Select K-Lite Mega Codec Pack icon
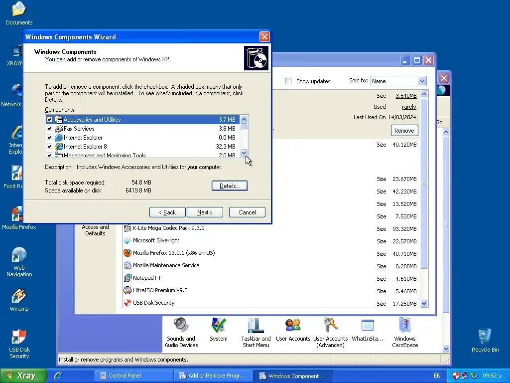Image resolution: width=510 pixels, height=383 pixels. coord(127,228)
